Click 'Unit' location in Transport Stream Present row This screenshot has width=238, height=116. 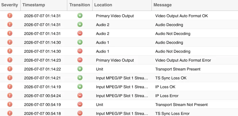[x=99, y=69]
